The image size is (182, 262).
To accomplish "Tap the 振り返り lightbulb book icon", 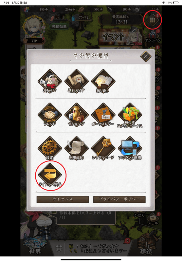I will 103,82.
